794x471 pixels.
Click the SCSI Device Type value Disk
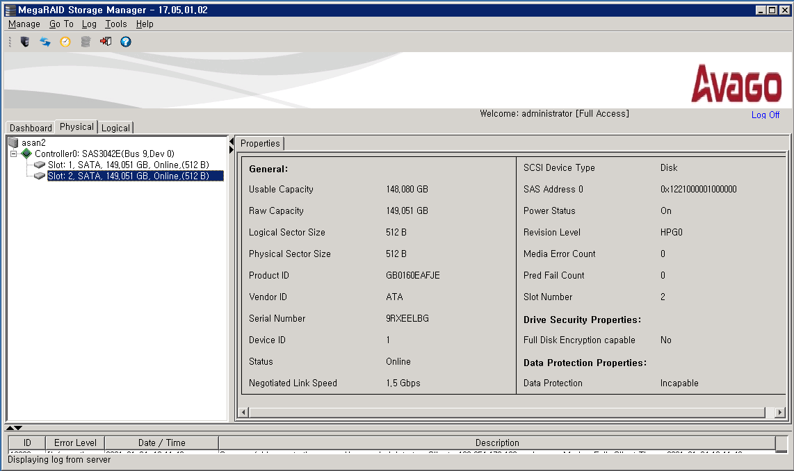pos(669,167)
